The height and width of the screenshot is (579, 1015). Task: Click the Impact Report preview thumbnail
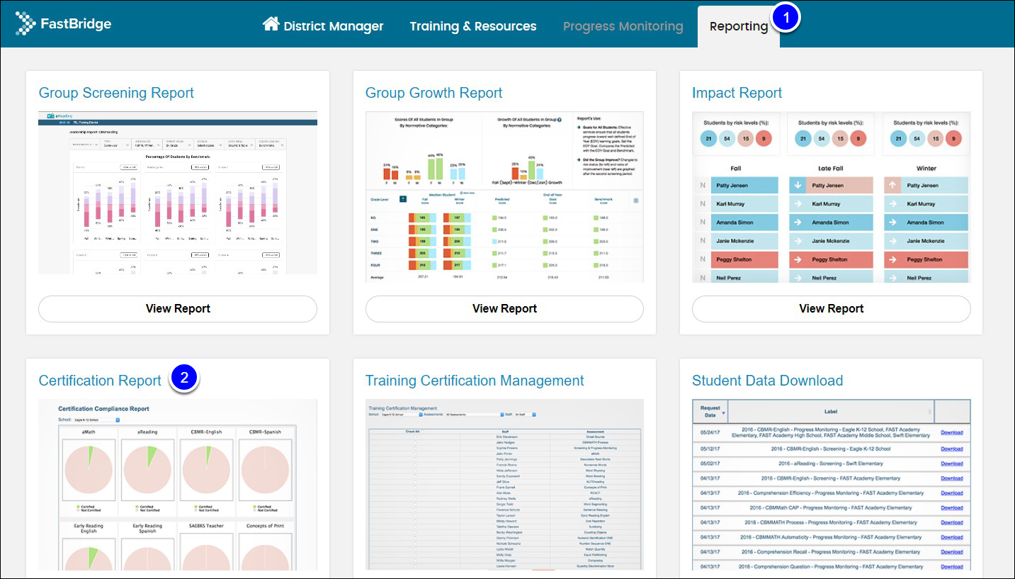tap(832, 197)
